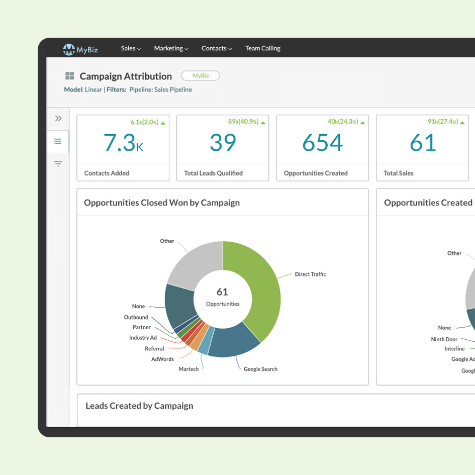475x475 pixels.
Task: Click the MyBiz pill tag
Action: coord(200,76)
